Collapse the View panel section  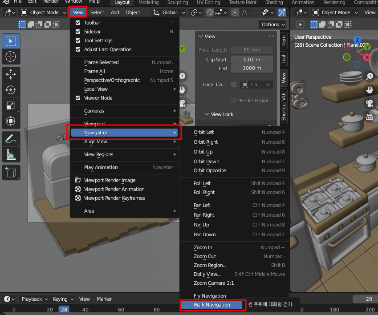coord(200,36)
